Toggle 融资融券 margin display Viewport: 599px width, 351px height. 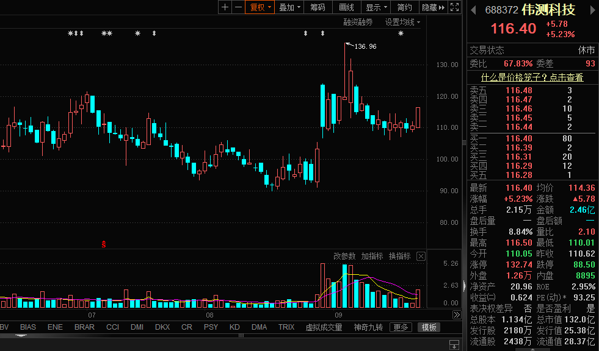(358, 22)
